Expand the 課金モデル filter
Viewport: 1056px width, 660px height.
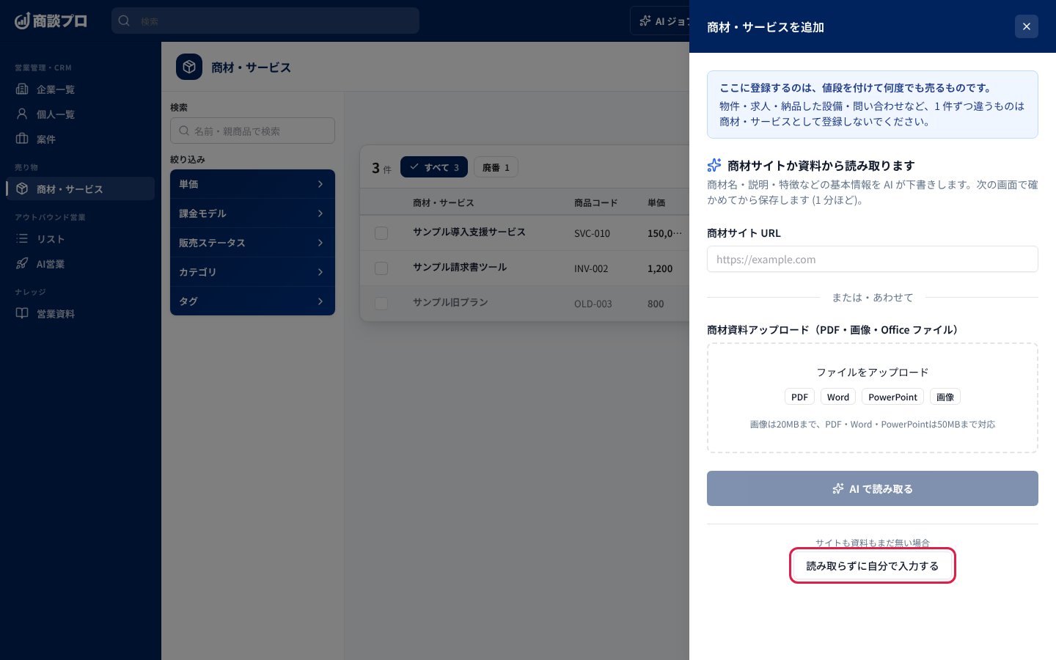(252, 213)
